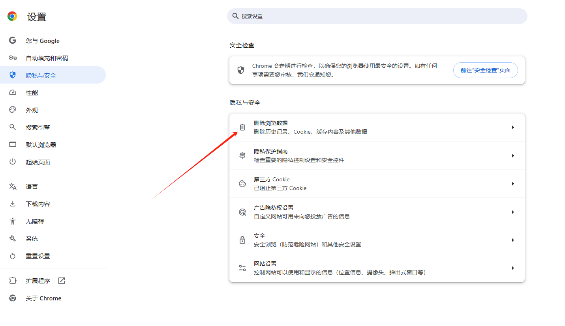Image resolution: width=565 pixels, height=326 pixels.
Task: Open the 网站设置 row title
Action: (265, 264)
